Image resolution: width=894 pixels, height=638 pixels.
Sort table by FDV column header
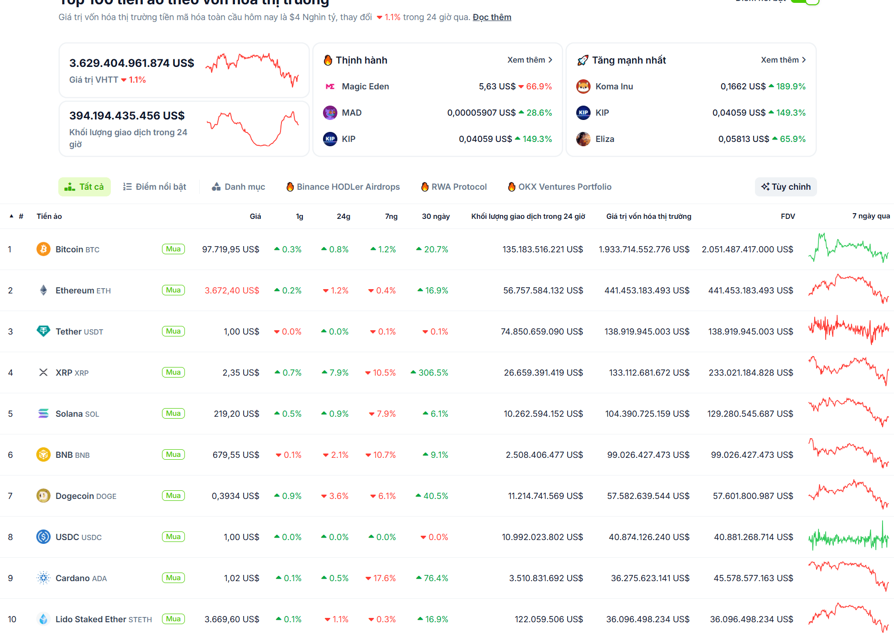(x=788, y=216)
